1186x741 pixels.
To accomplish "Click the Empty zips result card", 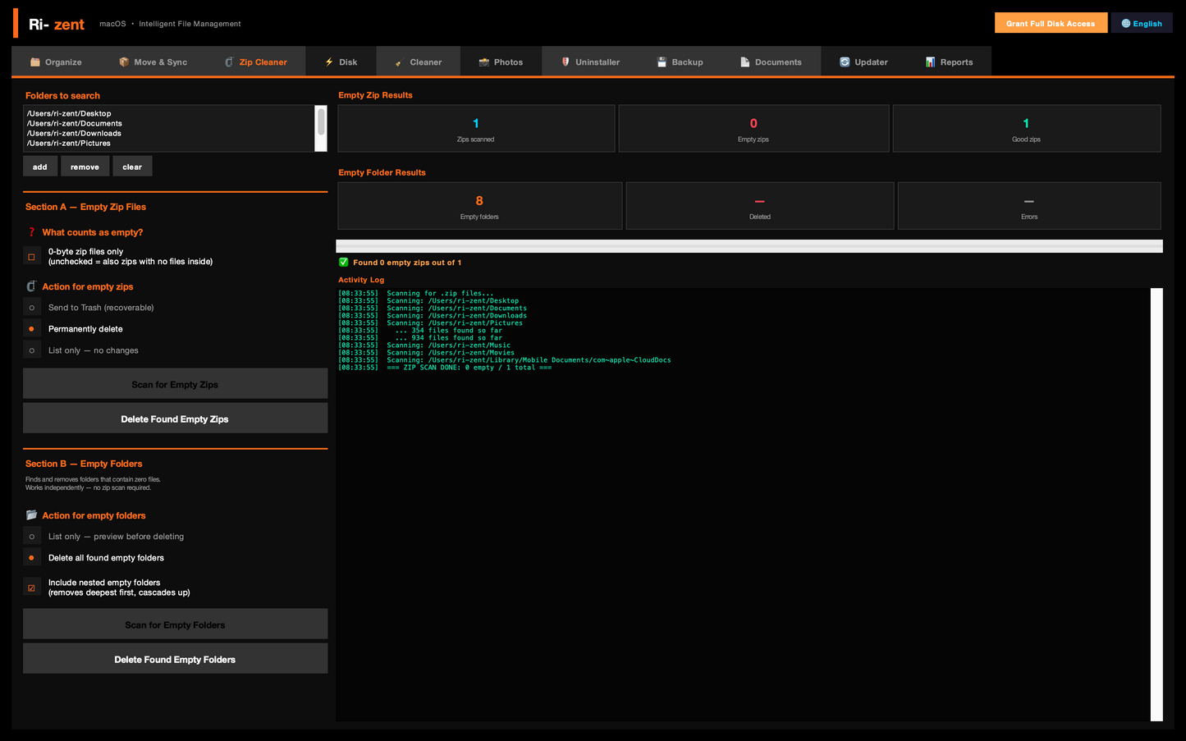I will tap(753, 129).
